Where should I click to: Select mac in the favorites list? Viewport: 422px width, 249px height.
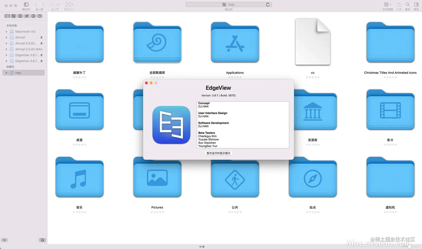(23, 73)
